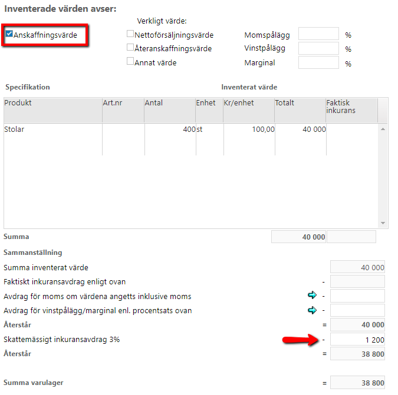Click the Faktisk inkurans cell for Stolar
Image resolution: width=398 pixels, height=395 pixels.
(352, 140)
